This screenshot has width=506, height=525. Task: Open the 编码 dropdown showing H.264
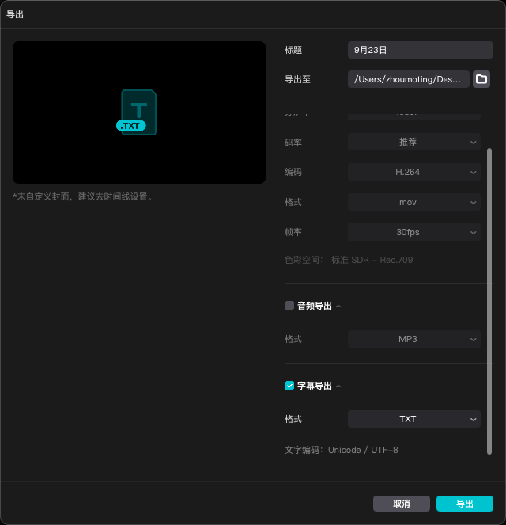pos(414,173)
